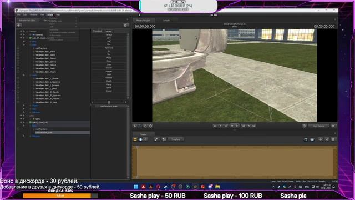Select the rotate manipulator tool

[x=145, y=126]
